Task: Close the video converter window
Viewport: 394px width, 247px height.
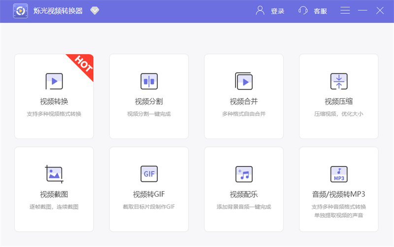Action: (x=380, y=10)
